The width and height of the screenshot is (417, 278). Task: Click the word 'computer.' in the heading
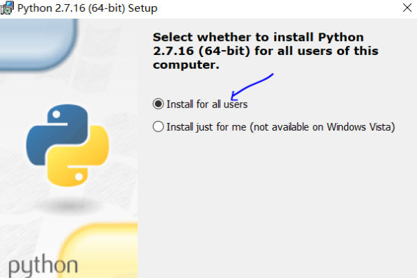186,66
